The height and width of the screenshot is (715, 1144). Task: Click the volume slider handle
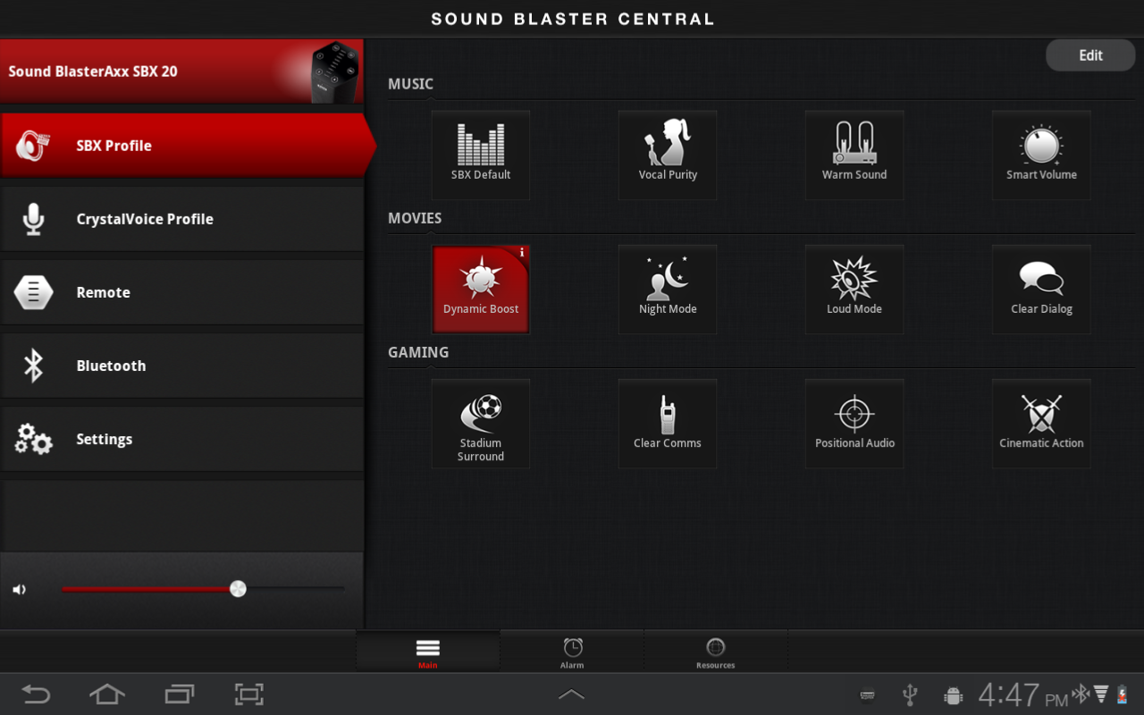click(238, 589)
